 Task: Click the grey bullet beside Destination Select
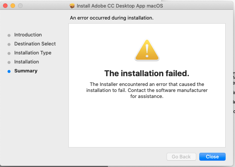tap(9, 44)
